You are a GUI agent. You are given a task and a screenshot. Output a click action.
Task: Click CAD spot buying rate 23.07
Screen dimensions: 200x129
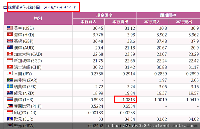[x=162, y=54]
